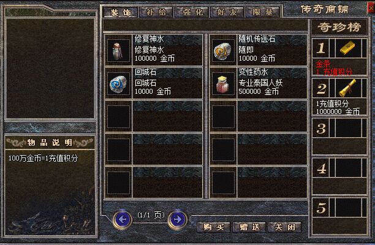Image resolution: width=375 pixels, height=245 pixels.
Task: Open the 补给 tab
Action: click(156, 12)
